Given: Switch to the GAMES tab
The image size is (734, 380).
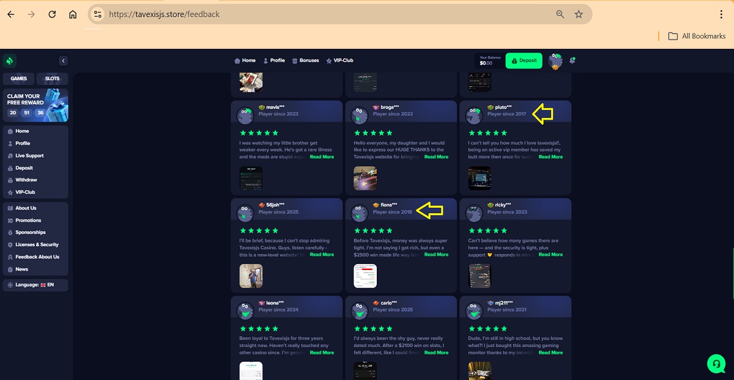Looking at the screenshot, I should 18,79.
